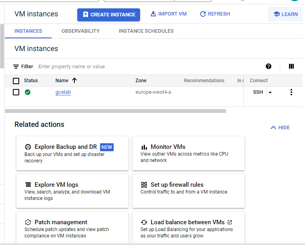Click the Load balance arrows icon
This screenshot has height=245, width=305.
[x=144, y=222]
